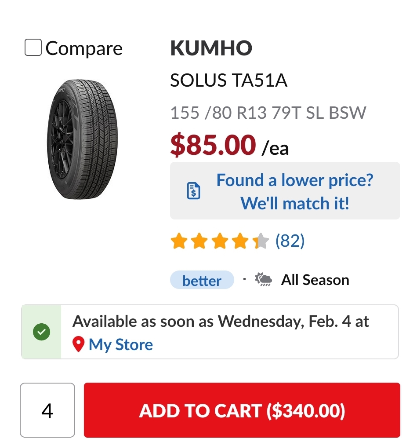Click the half-filled fifth star
The width and height of the screenshot is (406, 446).
click(261, 241)
